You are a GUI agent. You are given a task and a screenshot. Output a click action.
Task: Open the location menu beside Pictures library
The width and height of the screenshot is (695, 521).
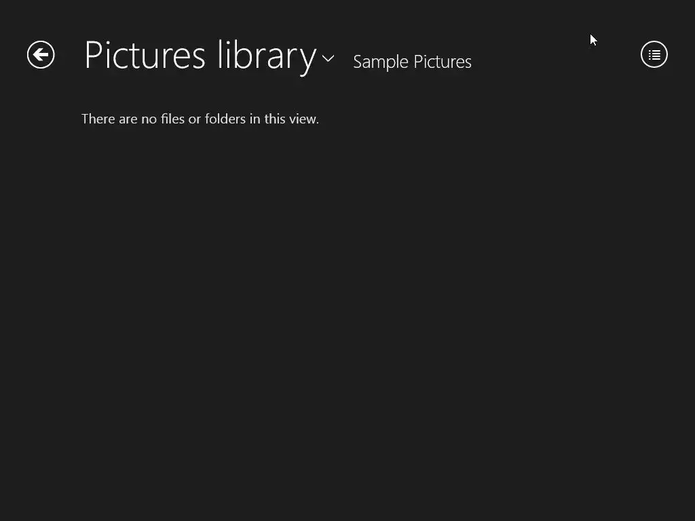(328, 58)
